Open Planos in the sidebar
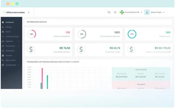The height and width of the screenshot is (111, 175). click(8, 32)
